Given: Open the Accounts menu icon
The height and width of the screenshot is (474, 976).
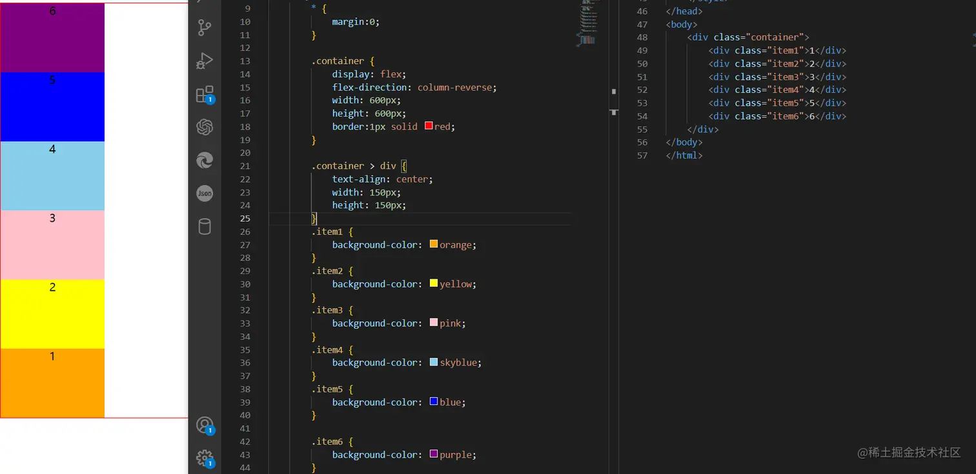Looking at the screenshot, I should click(205, 425).
